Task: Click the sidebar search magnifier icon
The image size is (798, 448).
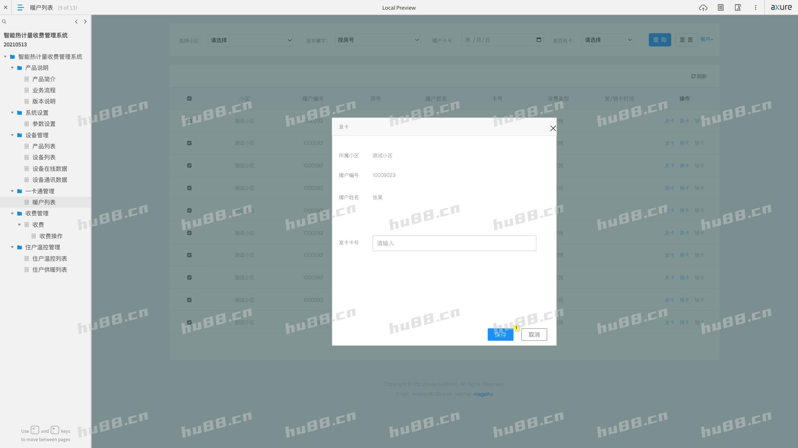Action: (4, 22)
